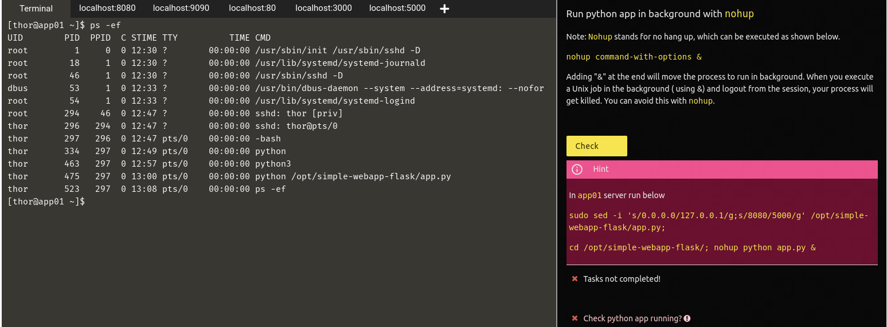
Task: Click the python app.py process row in terminal
Action: 229,176
